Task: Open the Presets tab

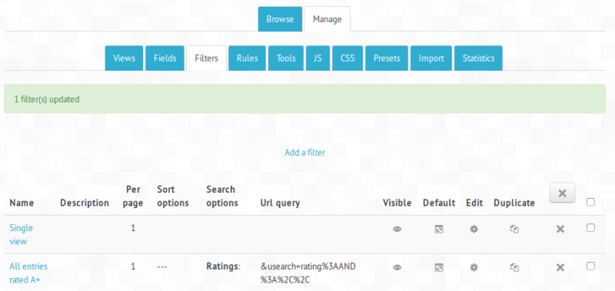Action: (387, 58)
